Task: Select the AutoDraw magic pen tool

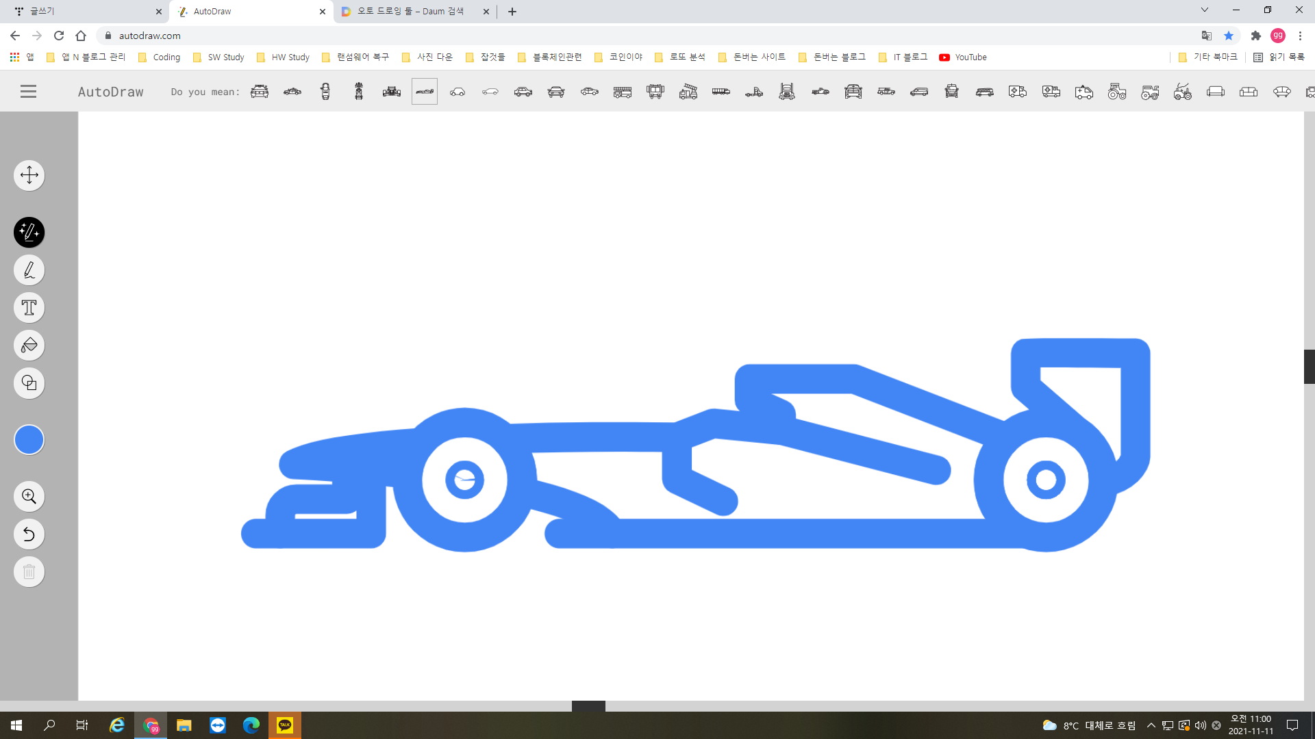Action: tap(29, 233)
